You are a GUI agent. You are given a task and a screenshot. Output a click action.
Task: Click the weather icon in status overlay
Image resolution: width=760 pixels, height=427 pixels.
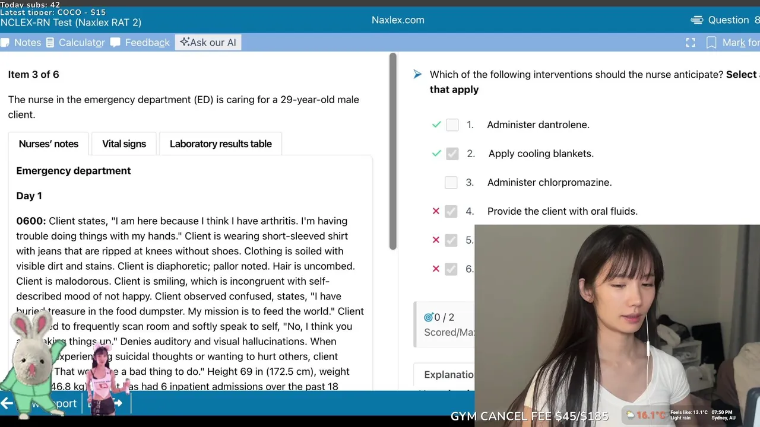[x=631, y=415]
